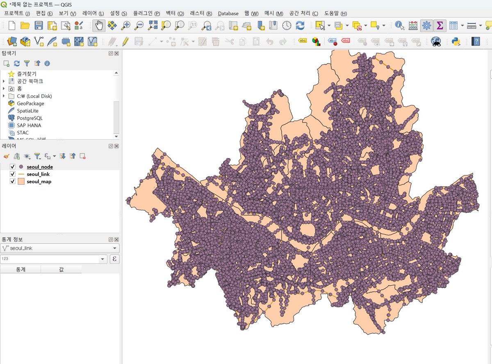492x364 pixels.
Task: Expand the 홈 tree item
Action: pos(4,89)
